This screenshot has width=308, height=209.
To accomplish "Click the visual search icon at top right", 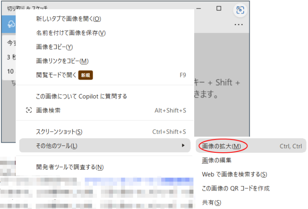I will point(240,10).
